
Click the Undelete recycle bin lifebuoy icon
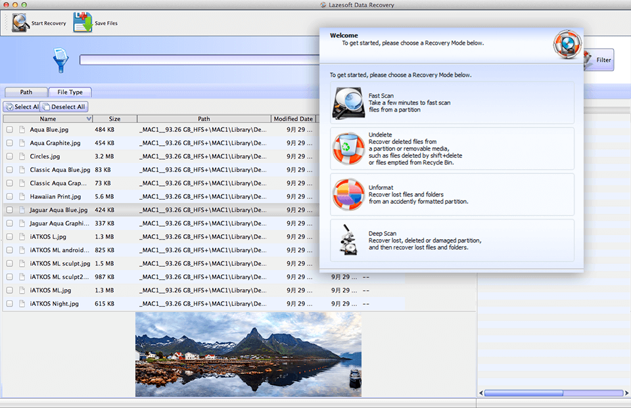[x=348, y=148]
